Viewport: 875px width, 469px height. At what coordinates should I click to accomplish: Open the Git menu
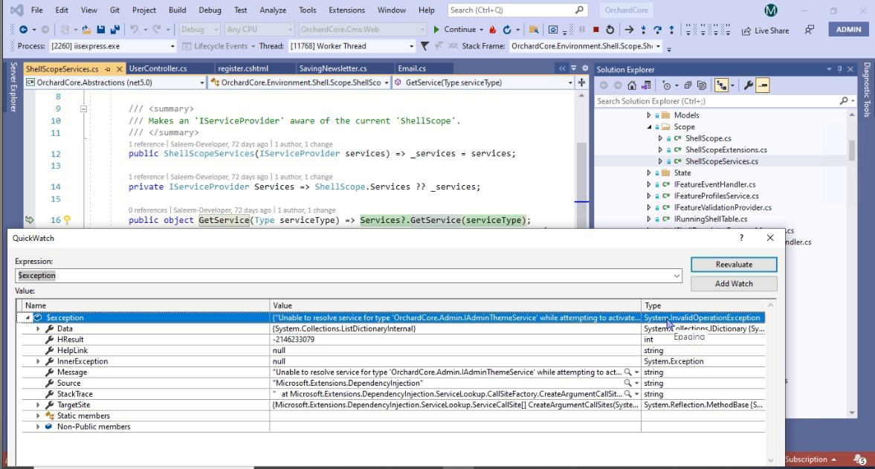click(x=114, y=10)
